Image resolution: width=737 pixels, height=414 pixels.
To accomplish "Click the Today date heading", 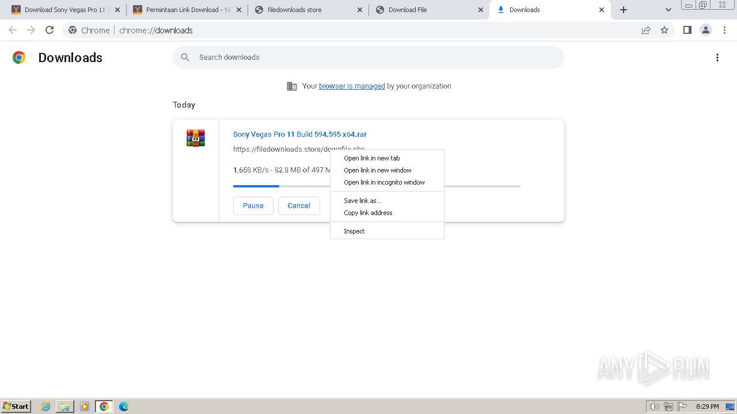I will coord(184,105).
